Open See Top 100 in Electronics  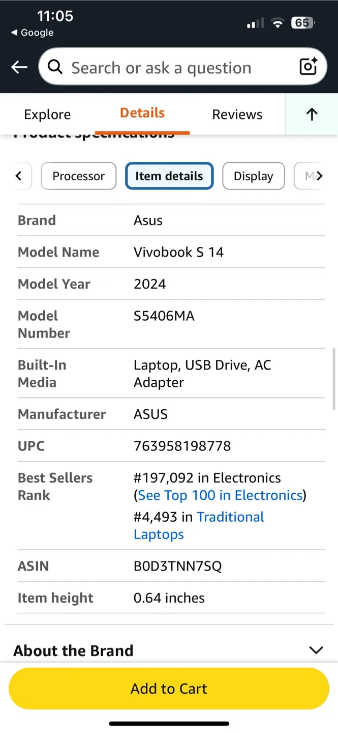click(x=220, y=495)
